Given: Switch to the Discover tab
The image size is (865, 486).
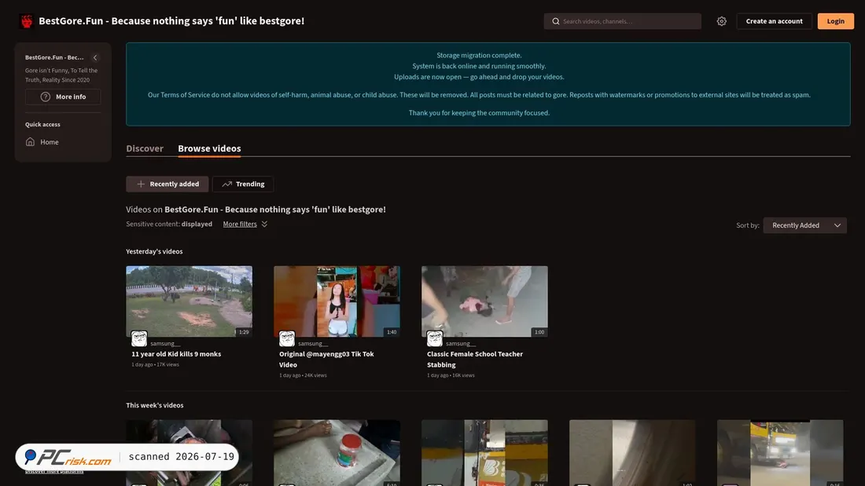Looking at the screenshot, I should pyautogui.click(x=145, y=148).
